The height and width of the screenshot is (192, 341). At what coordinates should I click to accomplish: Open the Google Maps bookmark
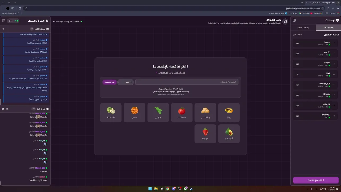[295, 13]
